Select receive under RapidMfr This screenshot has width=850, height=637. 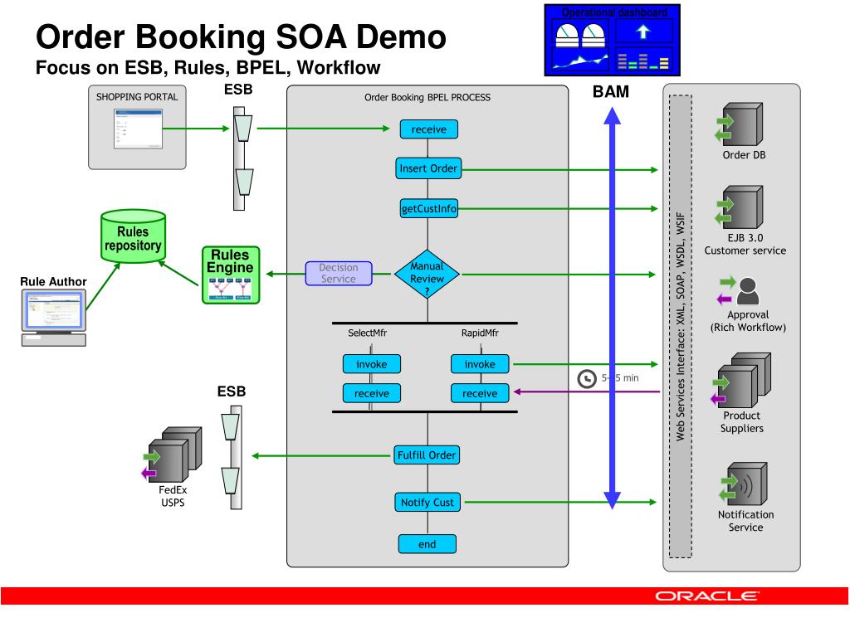[x=480, y=393]
